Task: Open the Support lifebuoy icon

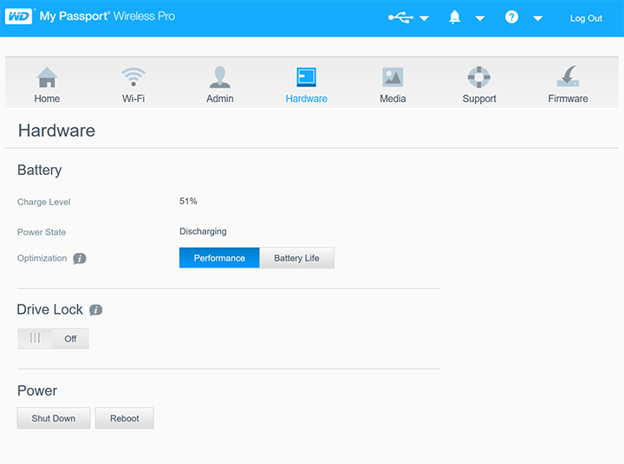Action: click(478, 78)
